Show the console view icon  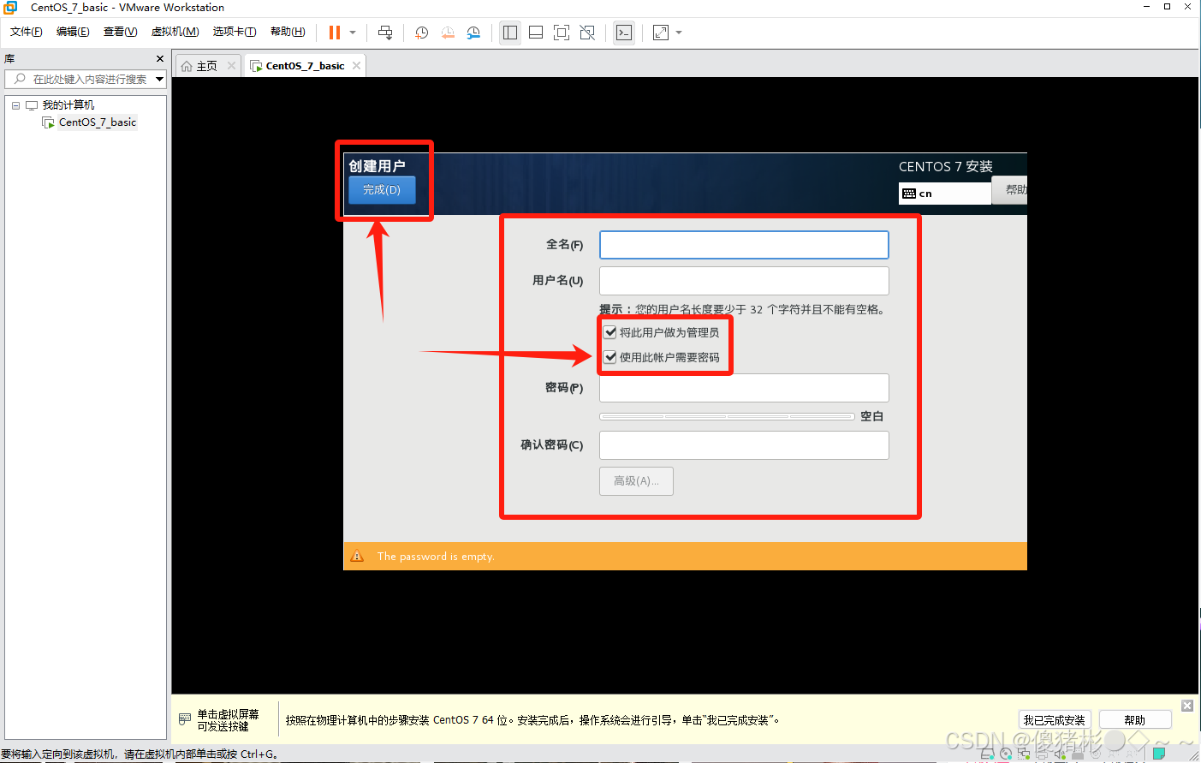click(624, 33)
